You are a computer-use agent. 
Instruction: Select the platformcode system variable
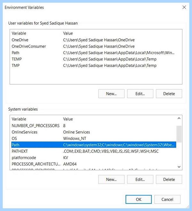(x=93, y=158)
